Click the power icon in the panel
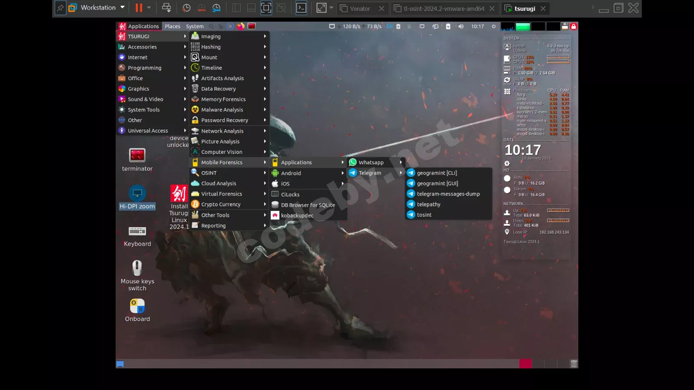 (x=494, y=26)
